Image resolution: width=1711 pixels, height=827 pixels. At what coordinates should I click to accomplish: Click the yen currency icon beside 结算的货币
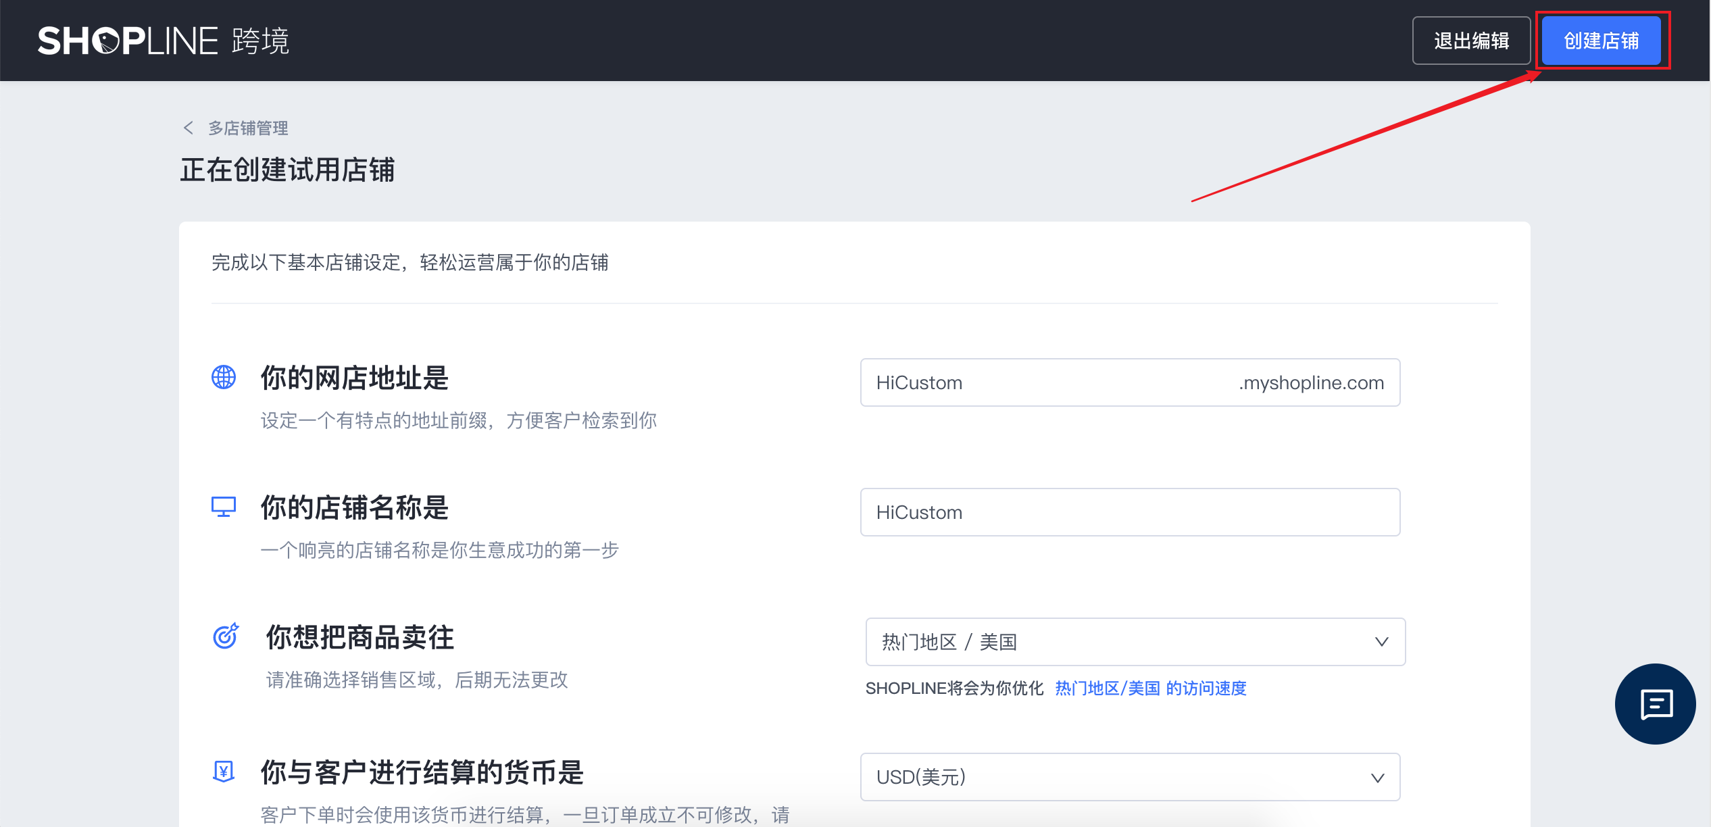224,771
